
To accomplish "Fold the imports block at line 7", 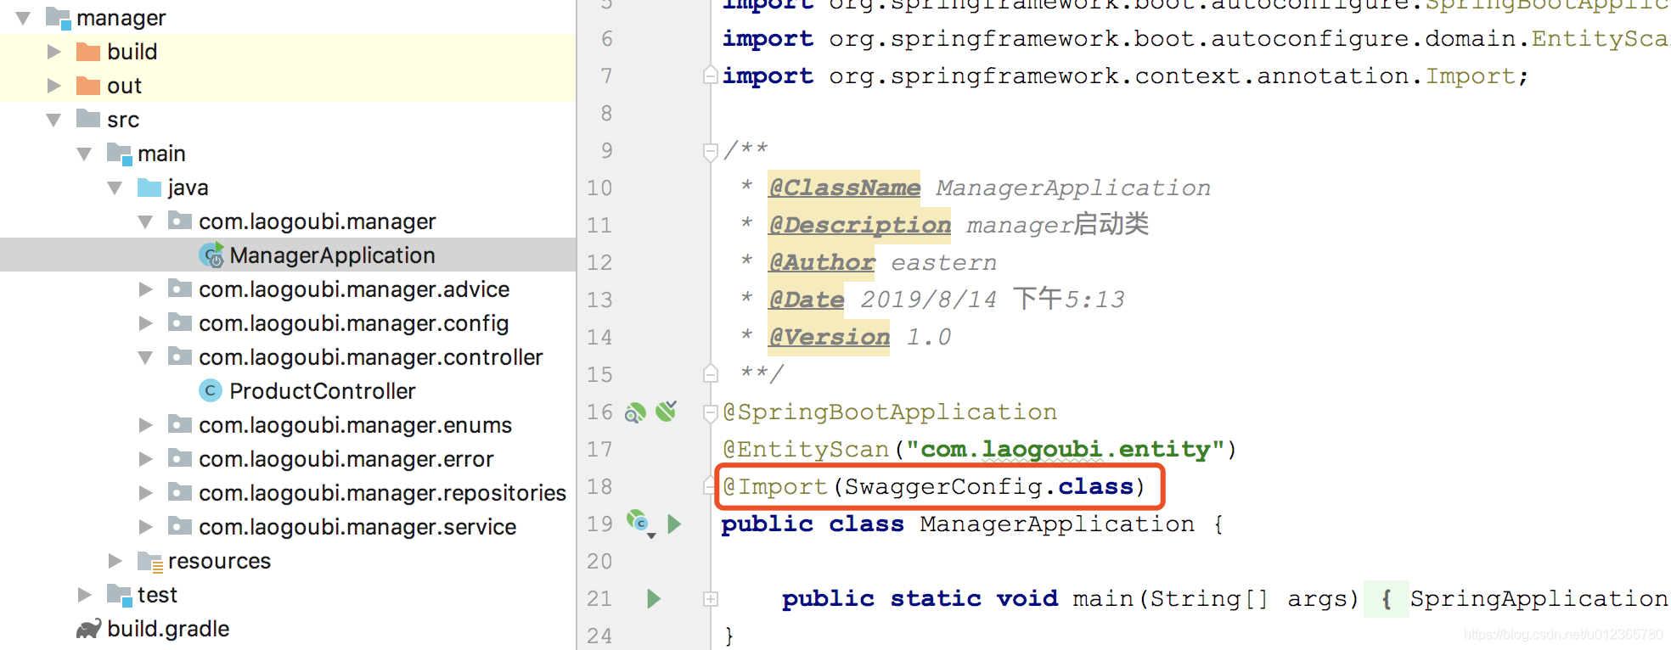I will [711, 76].
